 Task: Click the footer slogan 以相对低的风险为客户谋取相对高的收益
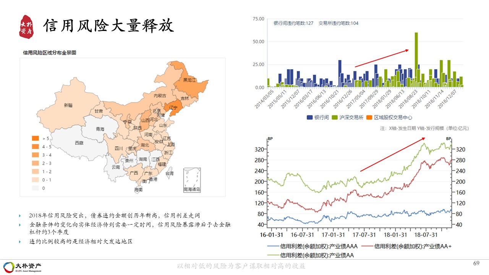coord(241,266)
